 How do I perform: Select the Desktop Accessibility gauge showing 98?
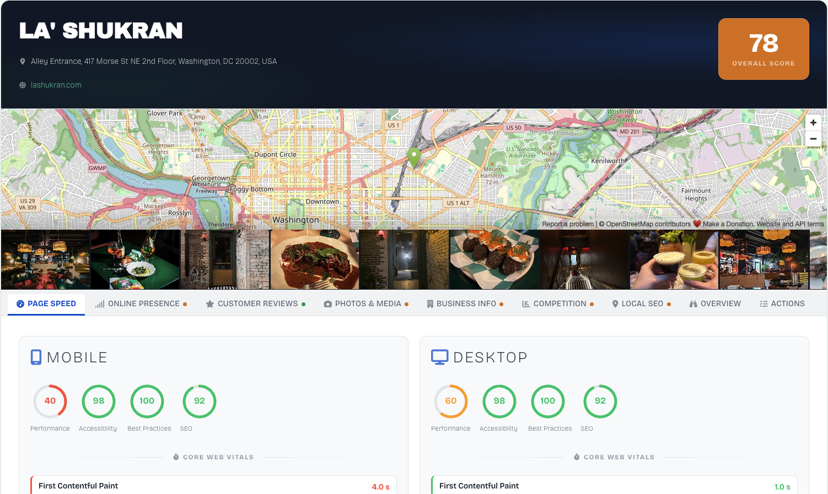click(x=499, y=401)
